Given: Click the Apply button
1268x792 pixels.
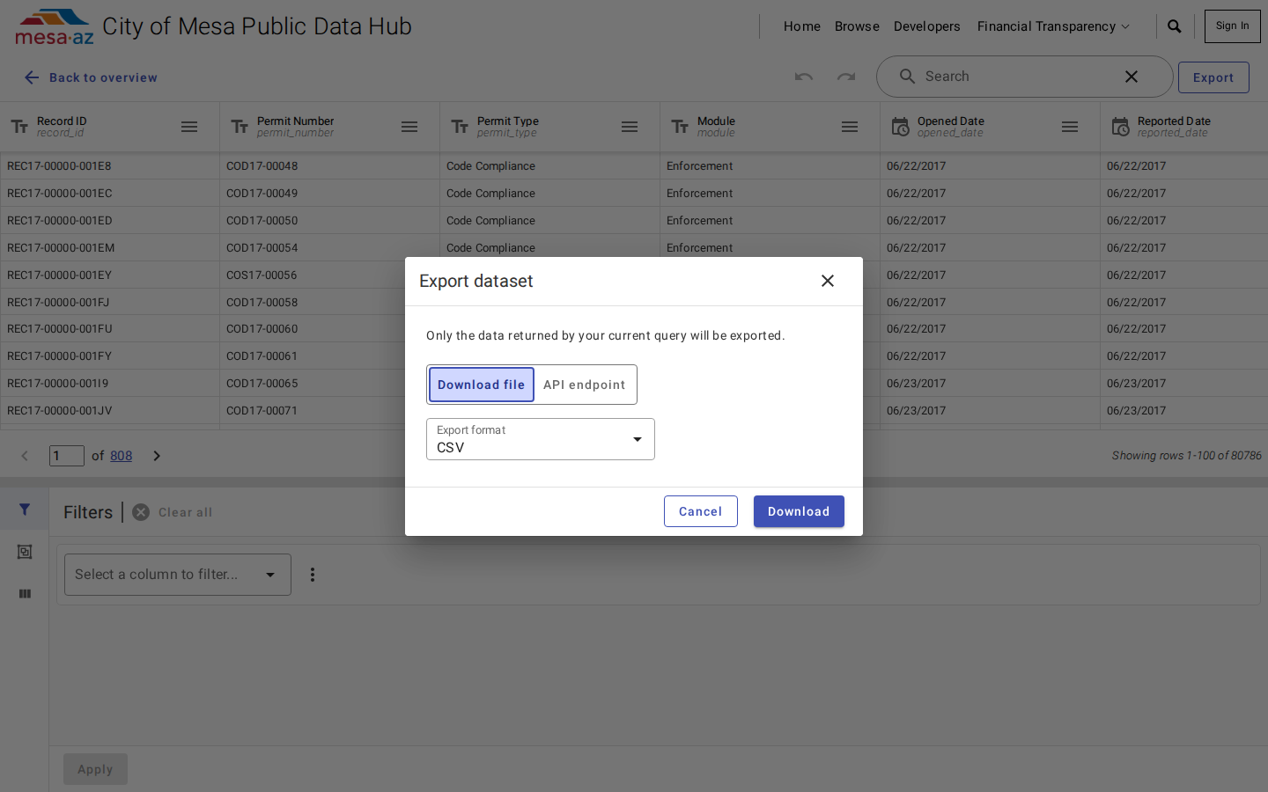Looking at the screenshot, I should (x=95, y=769).
